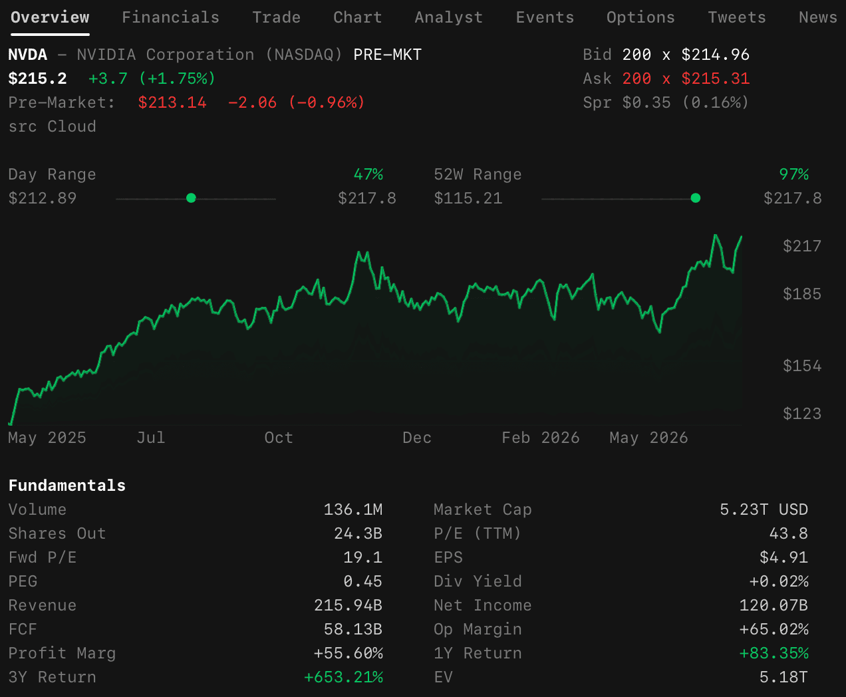Open the Analyst tab
The width and height of the screenshot is (846, 697).
[x=448, y=17]
